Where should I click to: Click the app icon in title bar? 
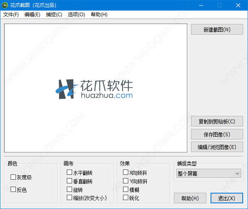(5, 5)
